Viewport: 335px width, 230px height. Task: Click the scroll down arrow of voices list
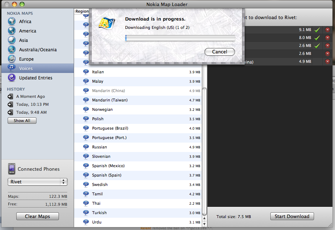pyautogui.click(x=204, y=224)
